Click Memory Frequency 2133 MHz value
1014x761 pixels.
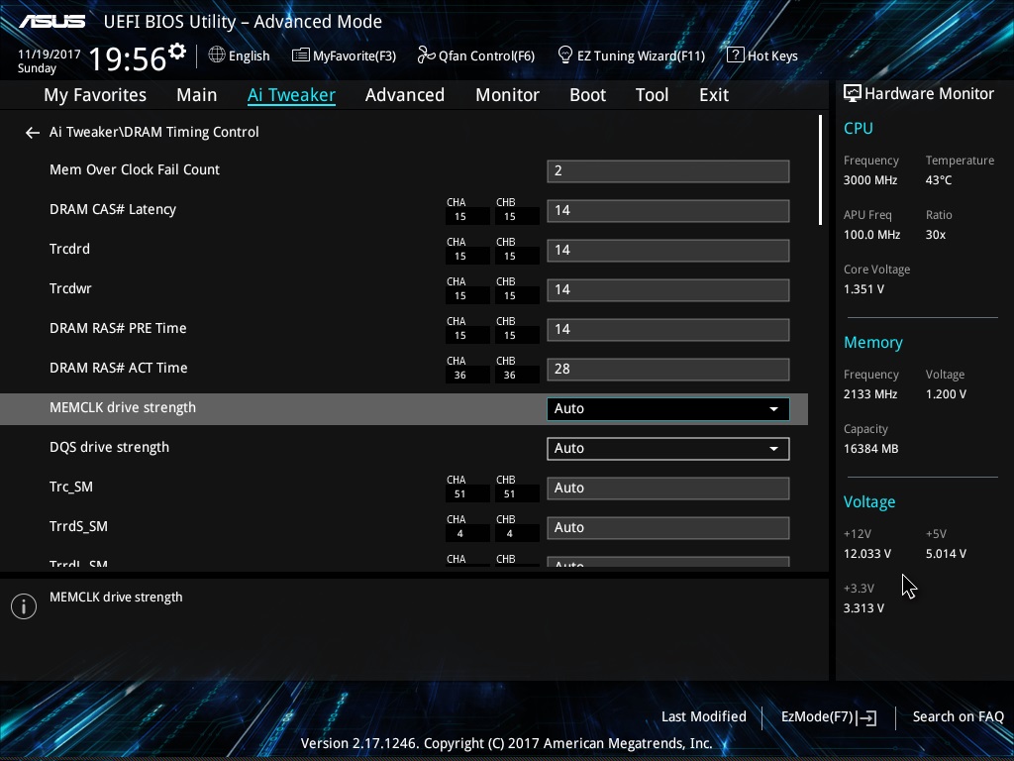(x=870, y=394)
